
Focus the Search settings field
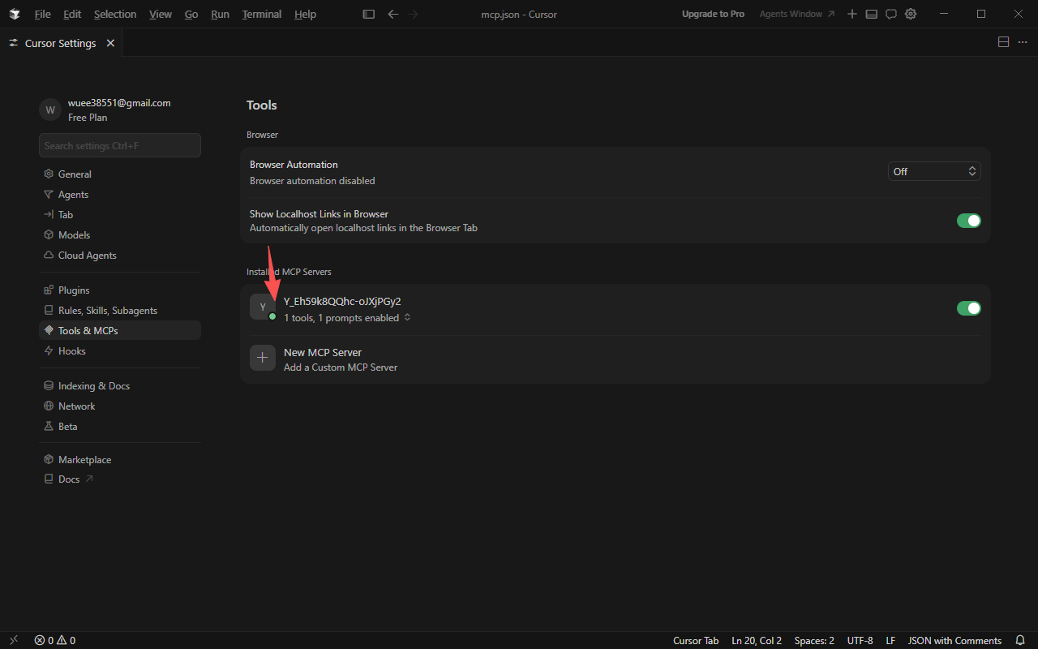click(120, 145)
